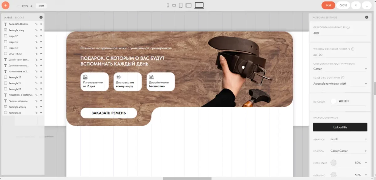
Task: Click the Close button in top bar
Action: point(343,5)
